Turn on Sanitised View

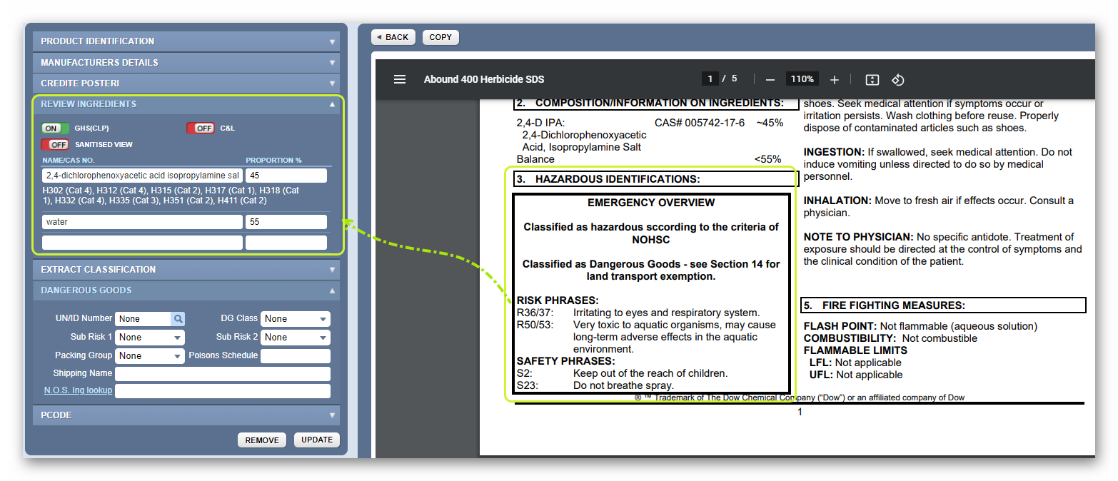pos(56,144)
